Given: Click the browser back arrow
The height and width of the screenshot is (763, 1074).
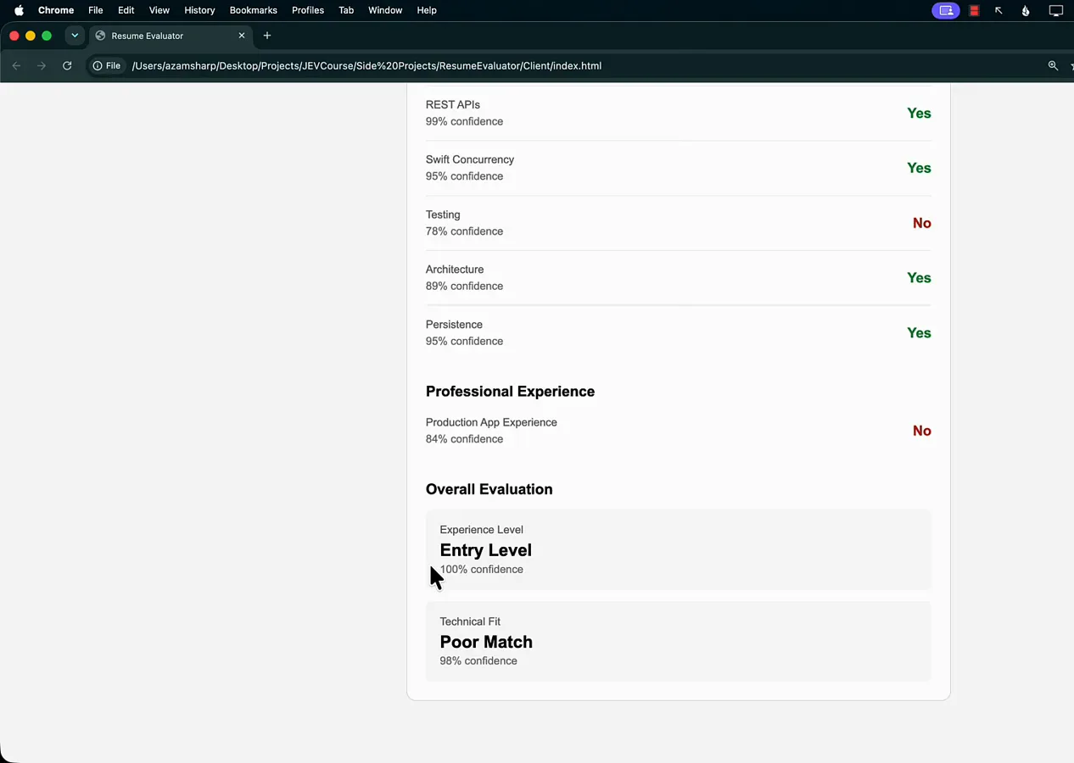Looking at the screenshot, I should point(16,65).
